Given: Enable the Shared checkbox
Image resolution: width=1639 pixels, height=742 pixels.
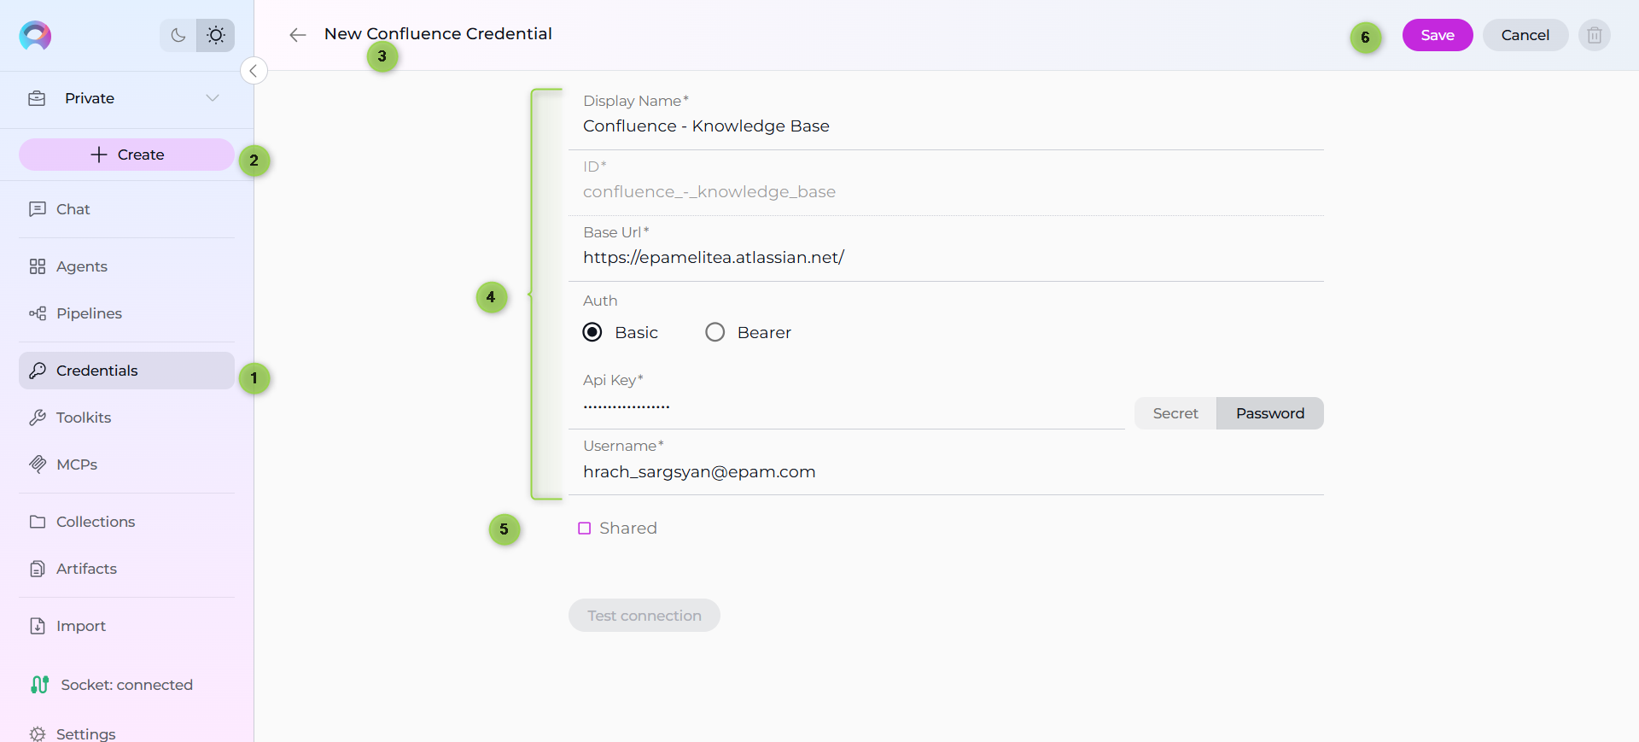Looking at the screenshot, I should (x=585, y=529).
